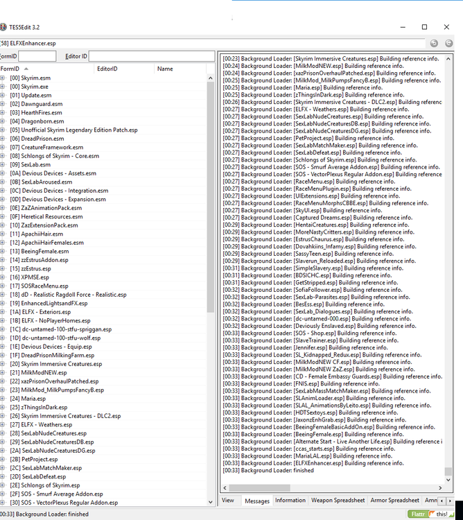Click the FormID search input field
Image resolution: width=463 pixels, height=520 pixels.
click(x=37, y=56)
